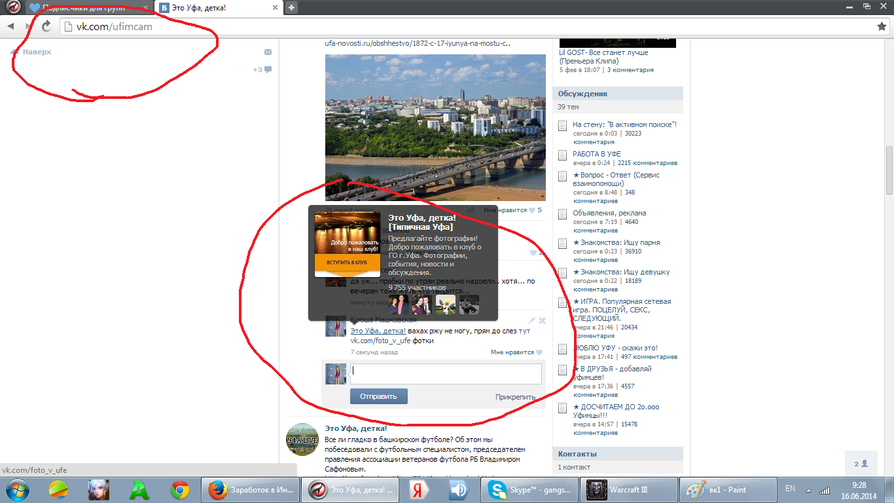Switch to 'вк1 - Paint' window

pyautogui.click(x=728, y=489)
